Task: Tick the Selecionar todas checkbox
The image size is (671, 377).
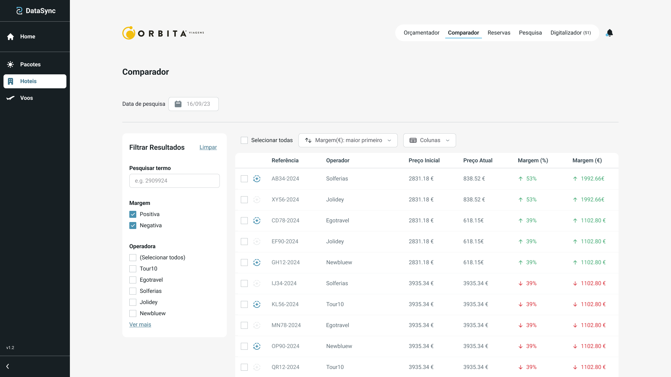Action: 244,140
